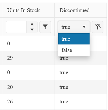The width and height of the screenshot is (108, 110).
Task: Open the Units In Stock filter operator menu
Action: point(45,27)
